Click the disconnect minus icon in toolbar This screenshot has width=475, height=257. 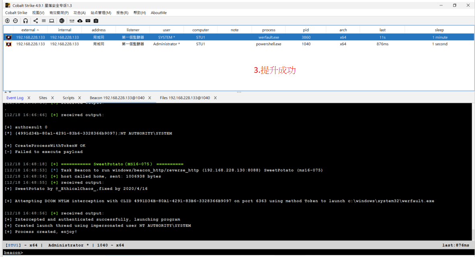click(15, 20)
